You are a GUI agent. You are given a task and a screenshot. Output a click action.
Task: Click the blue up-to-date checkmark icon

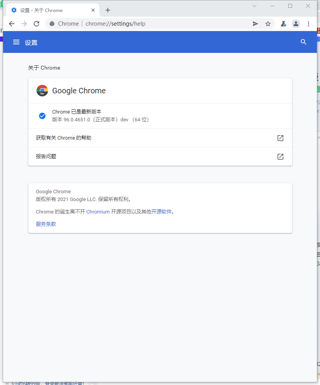click(42, 115)
